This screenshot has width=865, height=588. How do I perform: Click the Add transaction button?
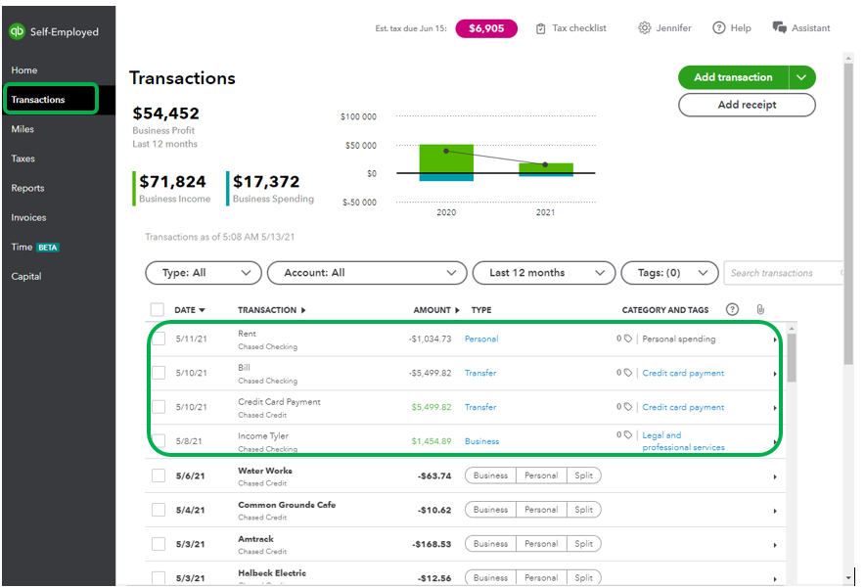pyautogui.click(x=733, y=77)
